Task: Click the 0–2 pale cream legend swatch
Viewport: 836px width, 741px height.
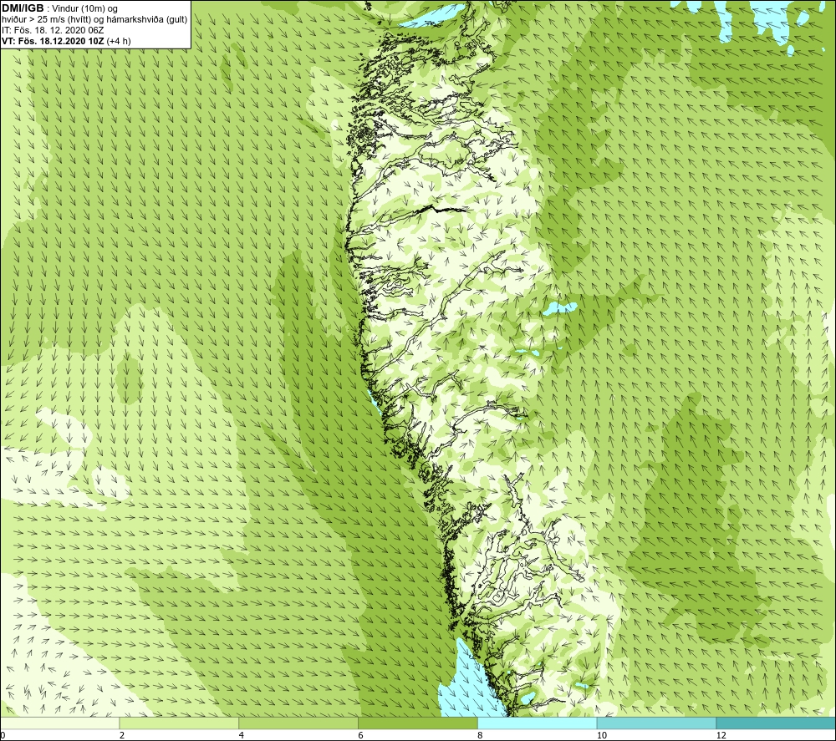Action: (x=59, y=723)
